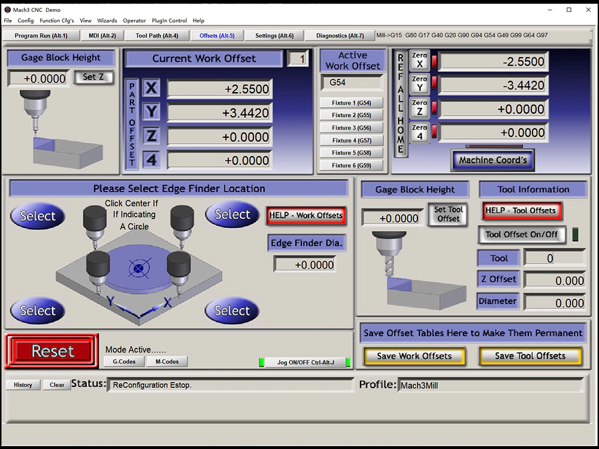Click Set Z under Gage Block Height
The image size is (599, 449).
tap(94, 77)
